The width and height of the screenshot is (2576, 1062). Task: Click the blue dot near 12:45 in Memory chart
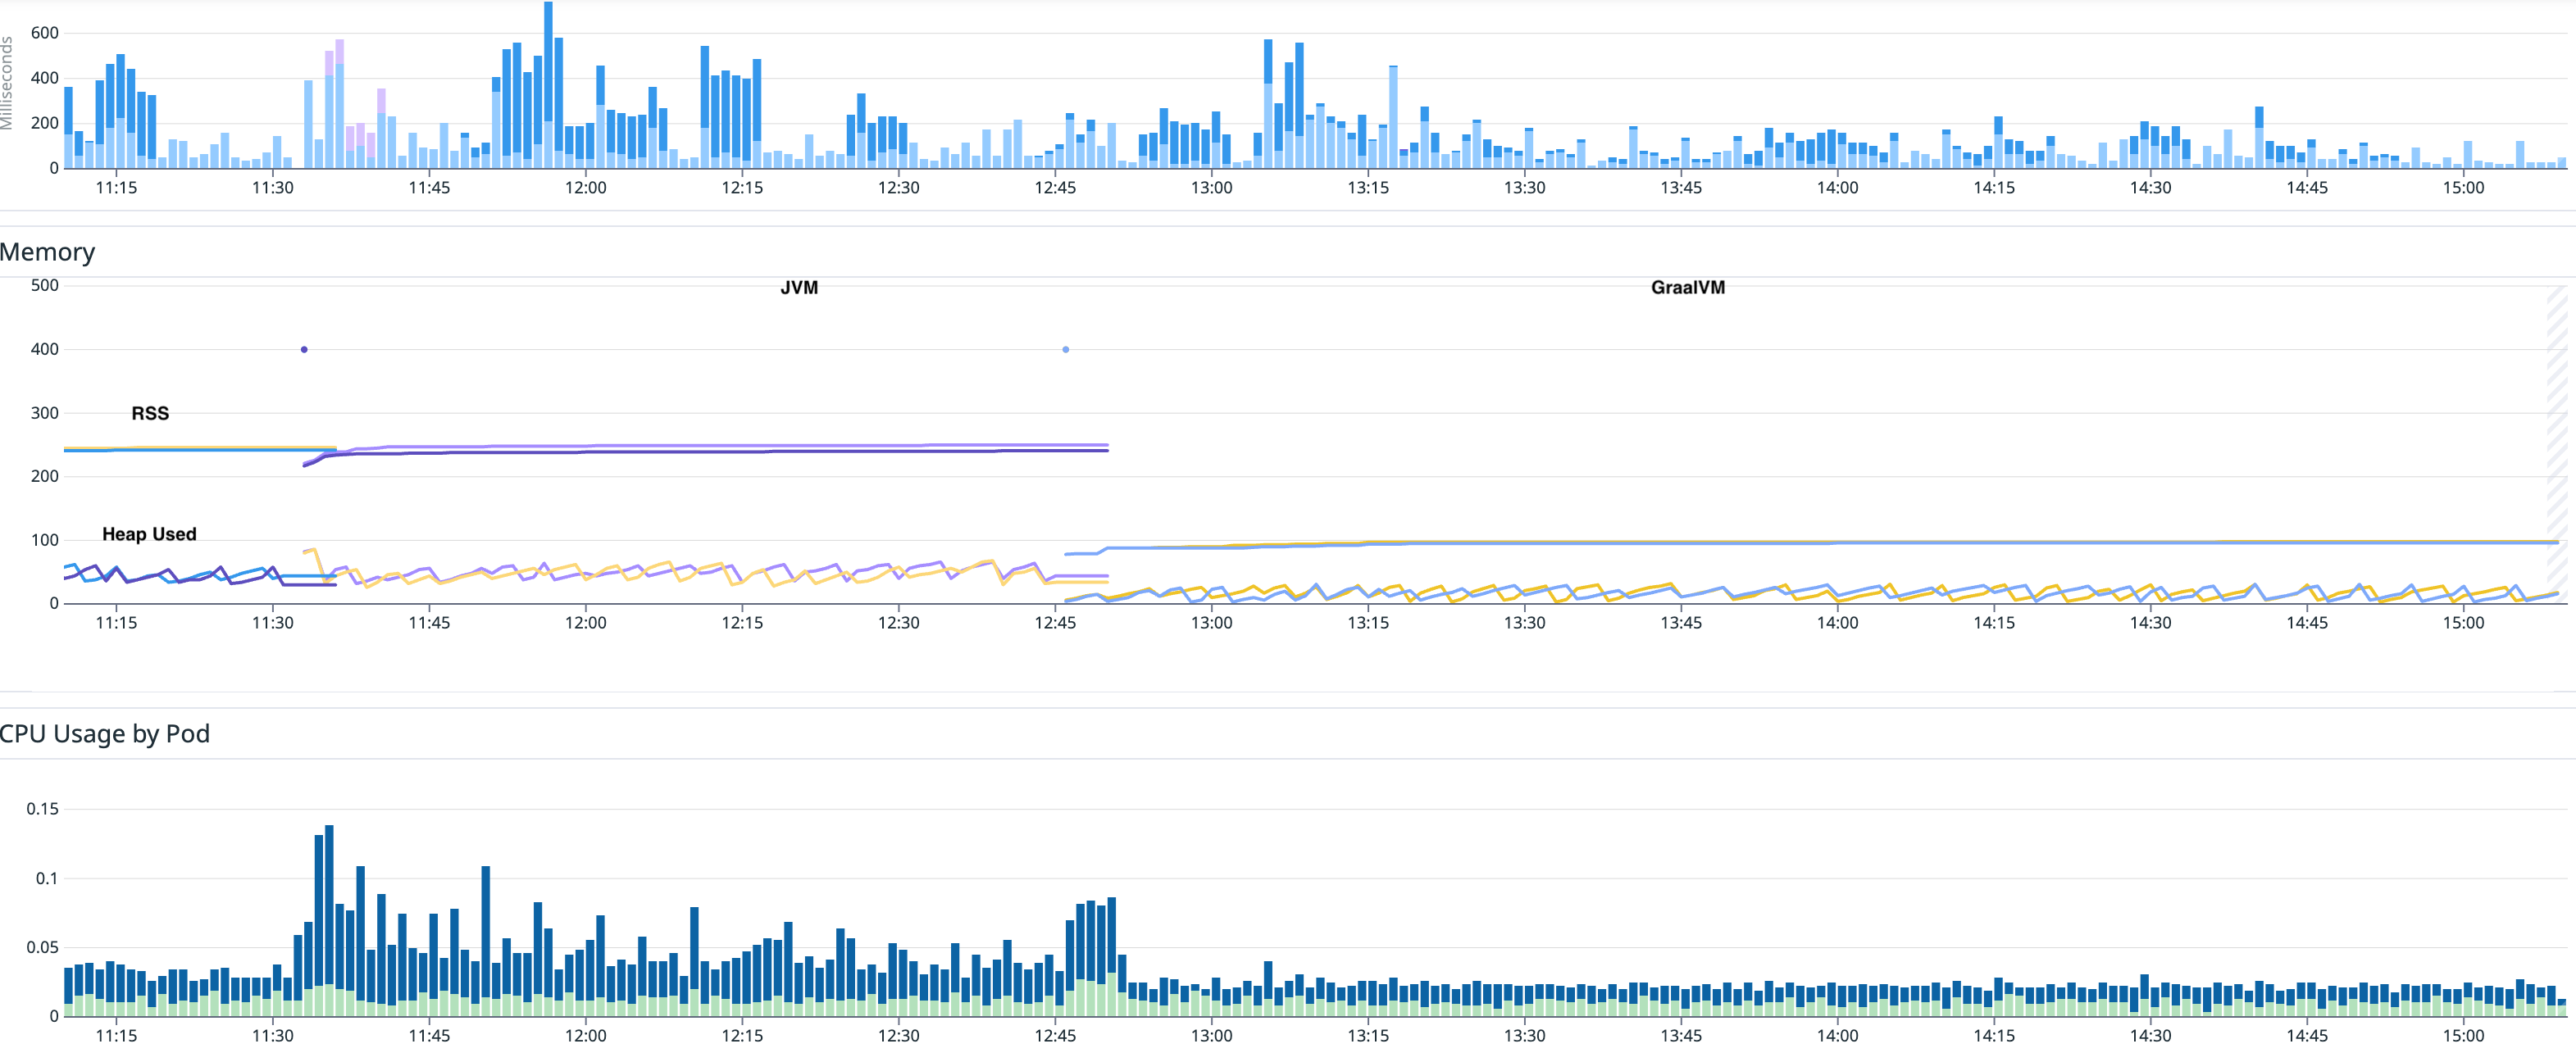point(1065,348)
